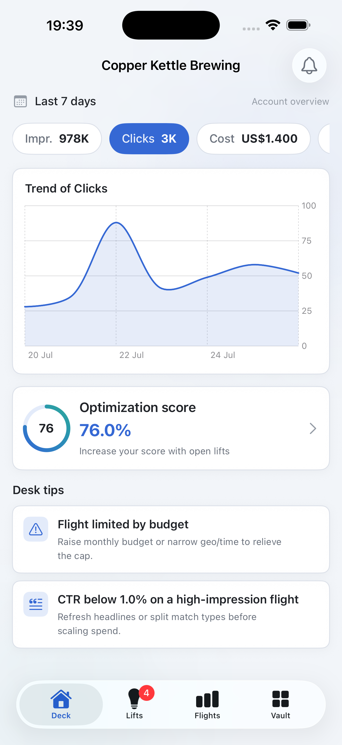The width and height of the screenshot is (342, 745).
Task: Tap the quote text tip icon
Action: [36, 604]
